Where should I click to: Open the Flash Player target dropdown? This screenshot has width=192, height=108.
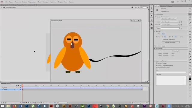[170, 22]
